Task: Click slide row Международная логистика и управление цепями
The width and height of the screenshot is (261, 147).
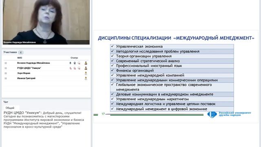Action: pyautogui.click(x=172, y=104)
